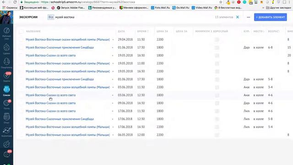Click age 3-4 in 17.06.2018 row
The height and width of the screenshot is (165, 293).
coord(270,127)
